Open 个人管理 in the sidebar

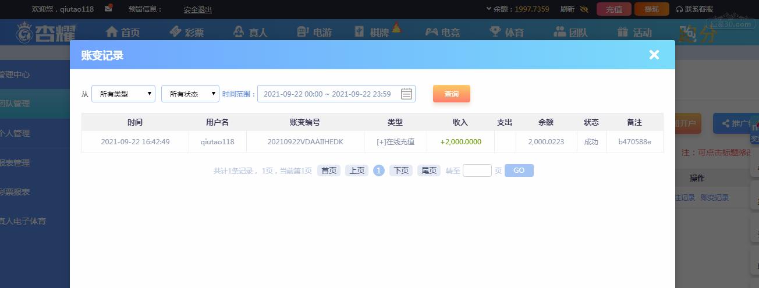[x=35, y=133]
